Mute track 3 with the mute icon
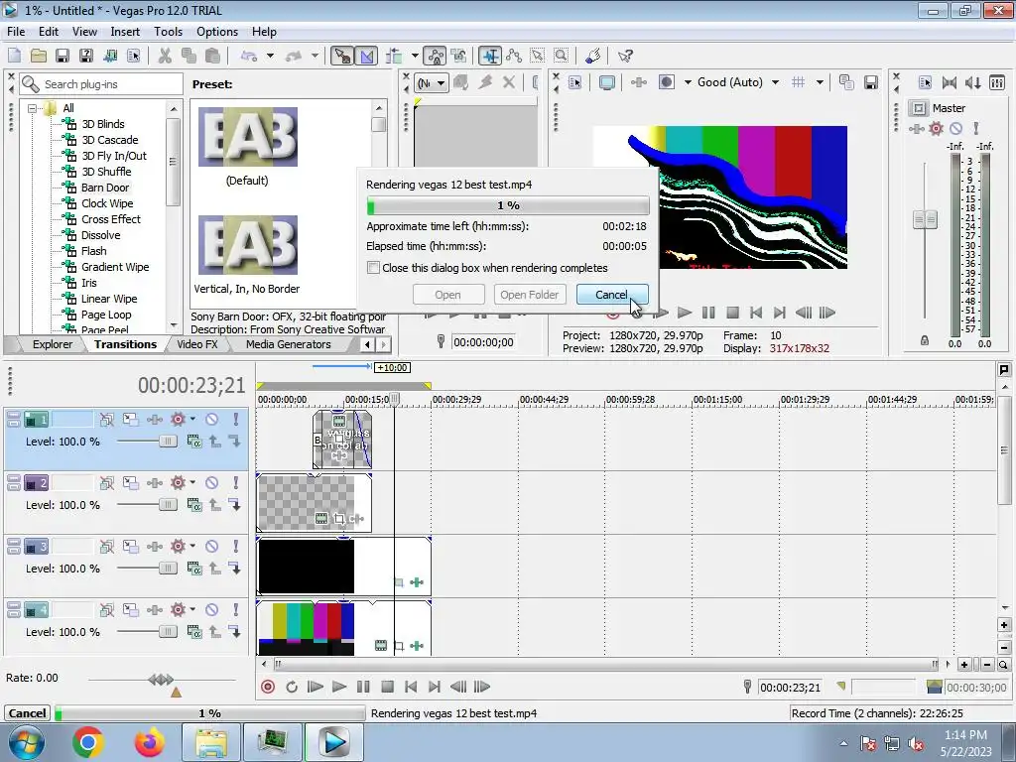This screenshot has width=1016, height=762. click(x=211, y=547)
